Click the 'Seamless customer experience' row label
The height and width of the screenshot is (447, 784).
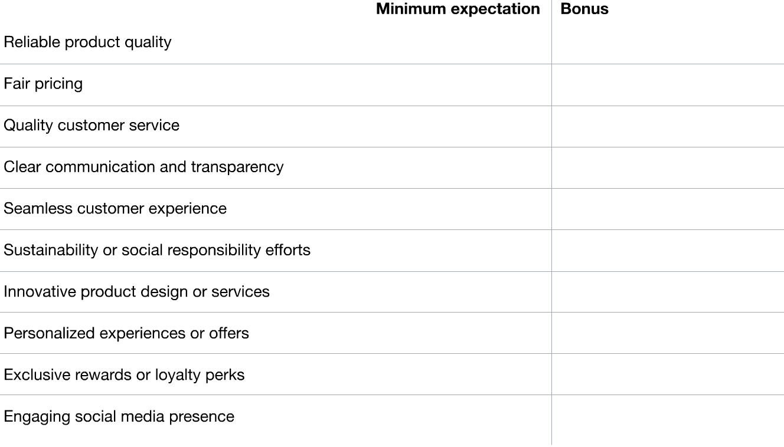[x=115, y=209]
